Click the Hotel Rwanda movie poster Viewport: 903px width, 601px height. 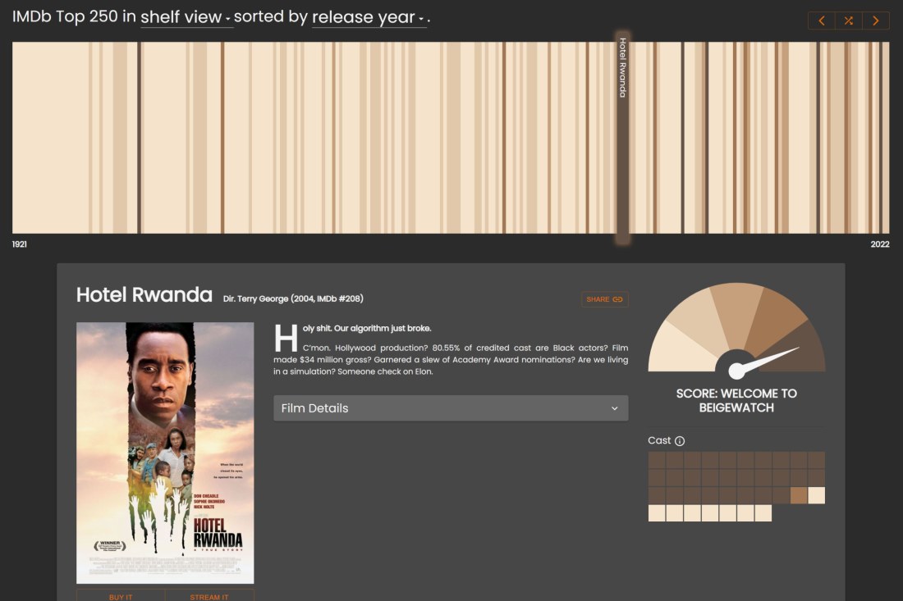(x=165, y=453)
